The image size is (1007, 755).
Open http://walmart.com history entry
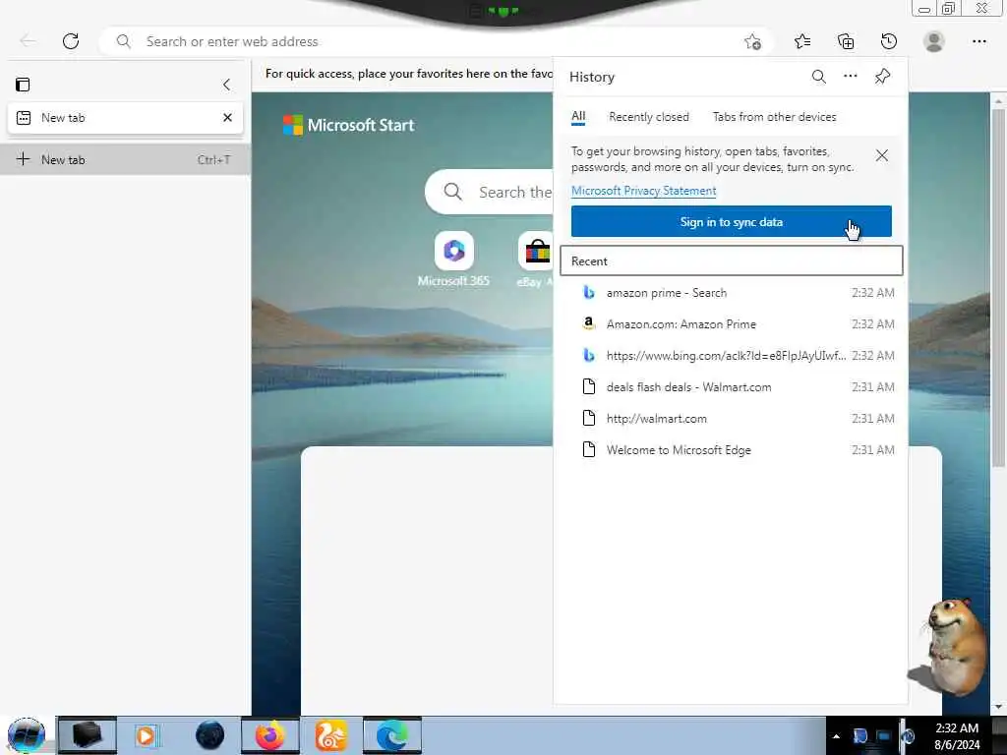click(x=732, y=419)
